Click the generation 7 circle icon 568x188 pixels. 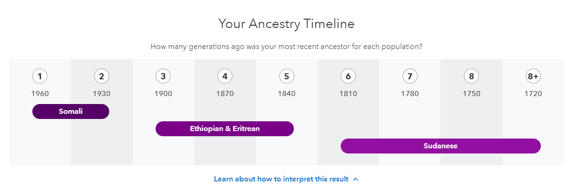tap(410, 76)
